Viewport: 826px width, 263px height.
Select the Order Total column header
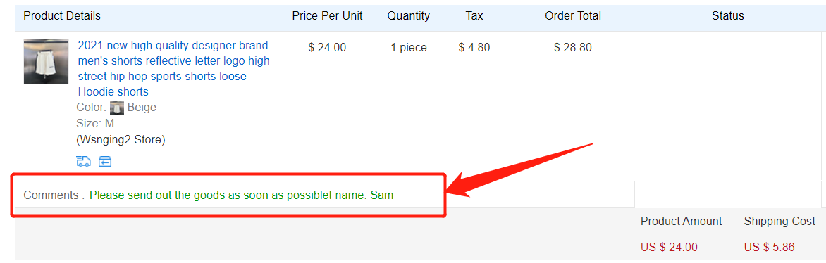pyautogui.click(x=573, y=15)
